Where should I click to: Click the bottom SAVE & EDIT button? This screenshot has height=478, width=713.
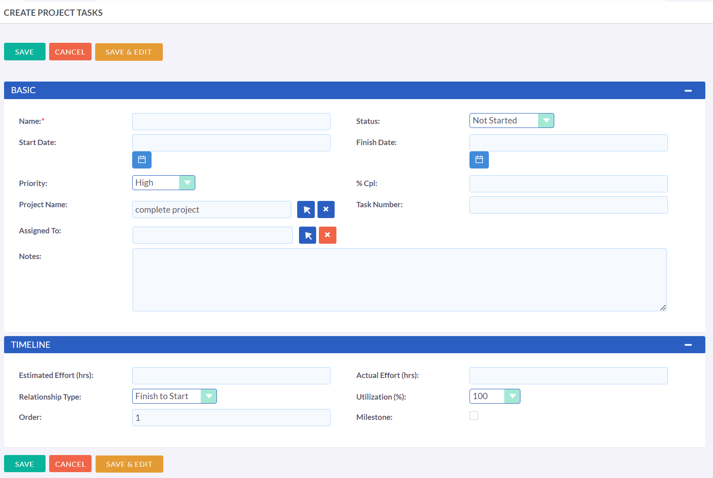tap(129, 464)
